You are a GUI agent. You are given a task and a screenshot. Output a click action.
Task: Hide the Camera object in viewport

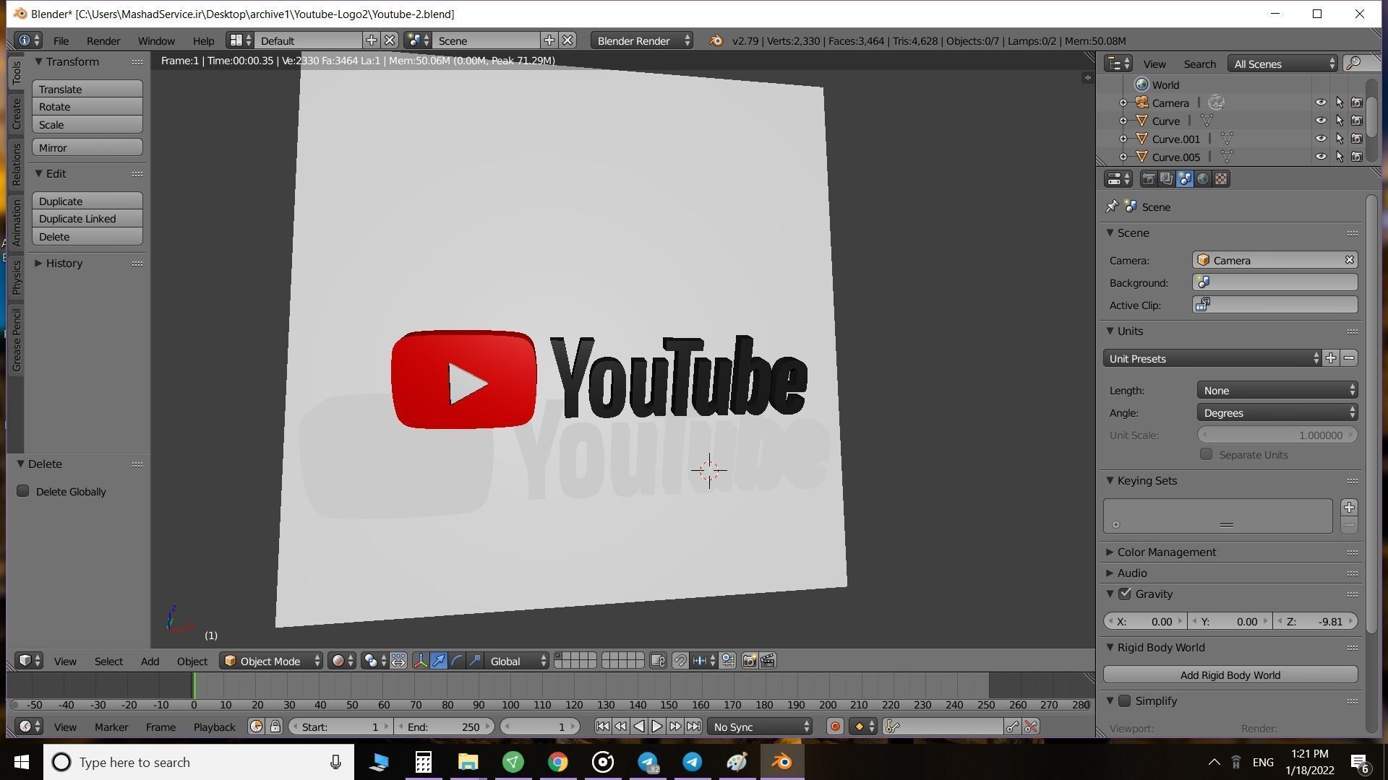click(1321, 103)
